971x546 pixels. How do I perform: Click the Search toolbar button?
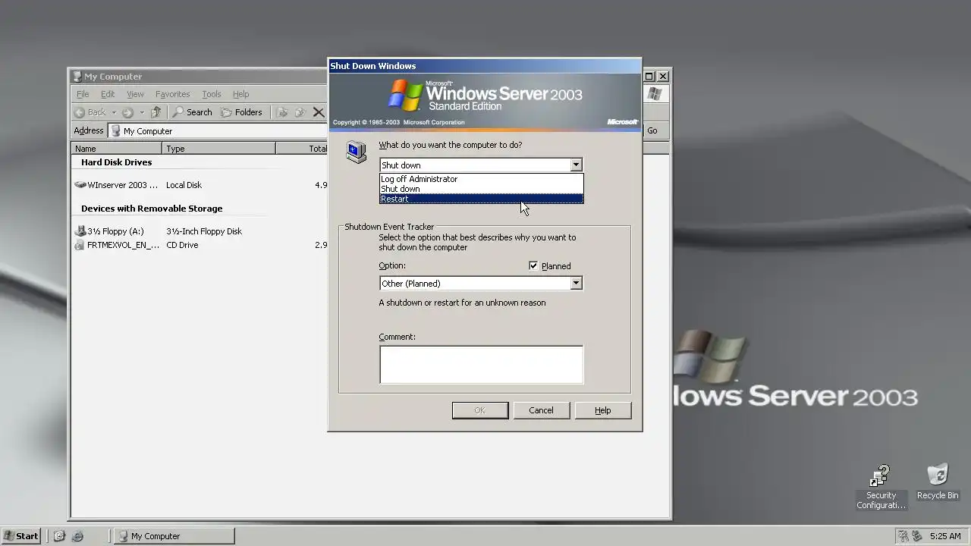[x=192, y=112]
